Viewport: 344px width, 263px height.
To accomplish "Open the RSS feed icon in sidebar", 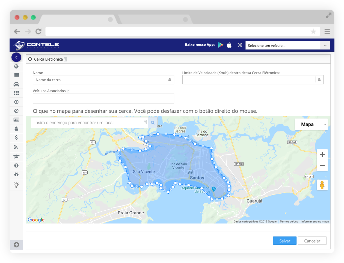I will click(x=16, y=147).
